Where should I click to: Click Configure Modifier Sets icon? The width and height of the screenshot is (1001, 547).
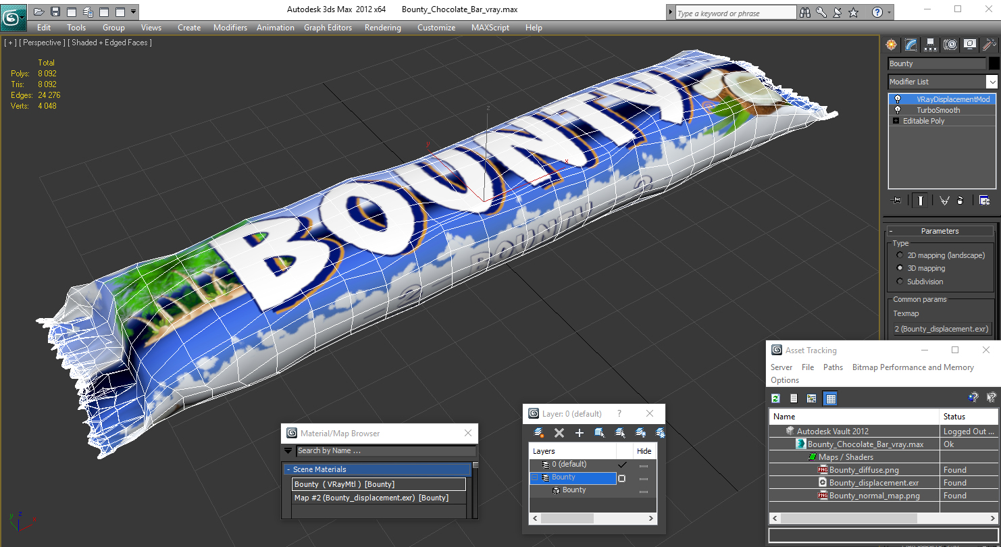point(985,201)
